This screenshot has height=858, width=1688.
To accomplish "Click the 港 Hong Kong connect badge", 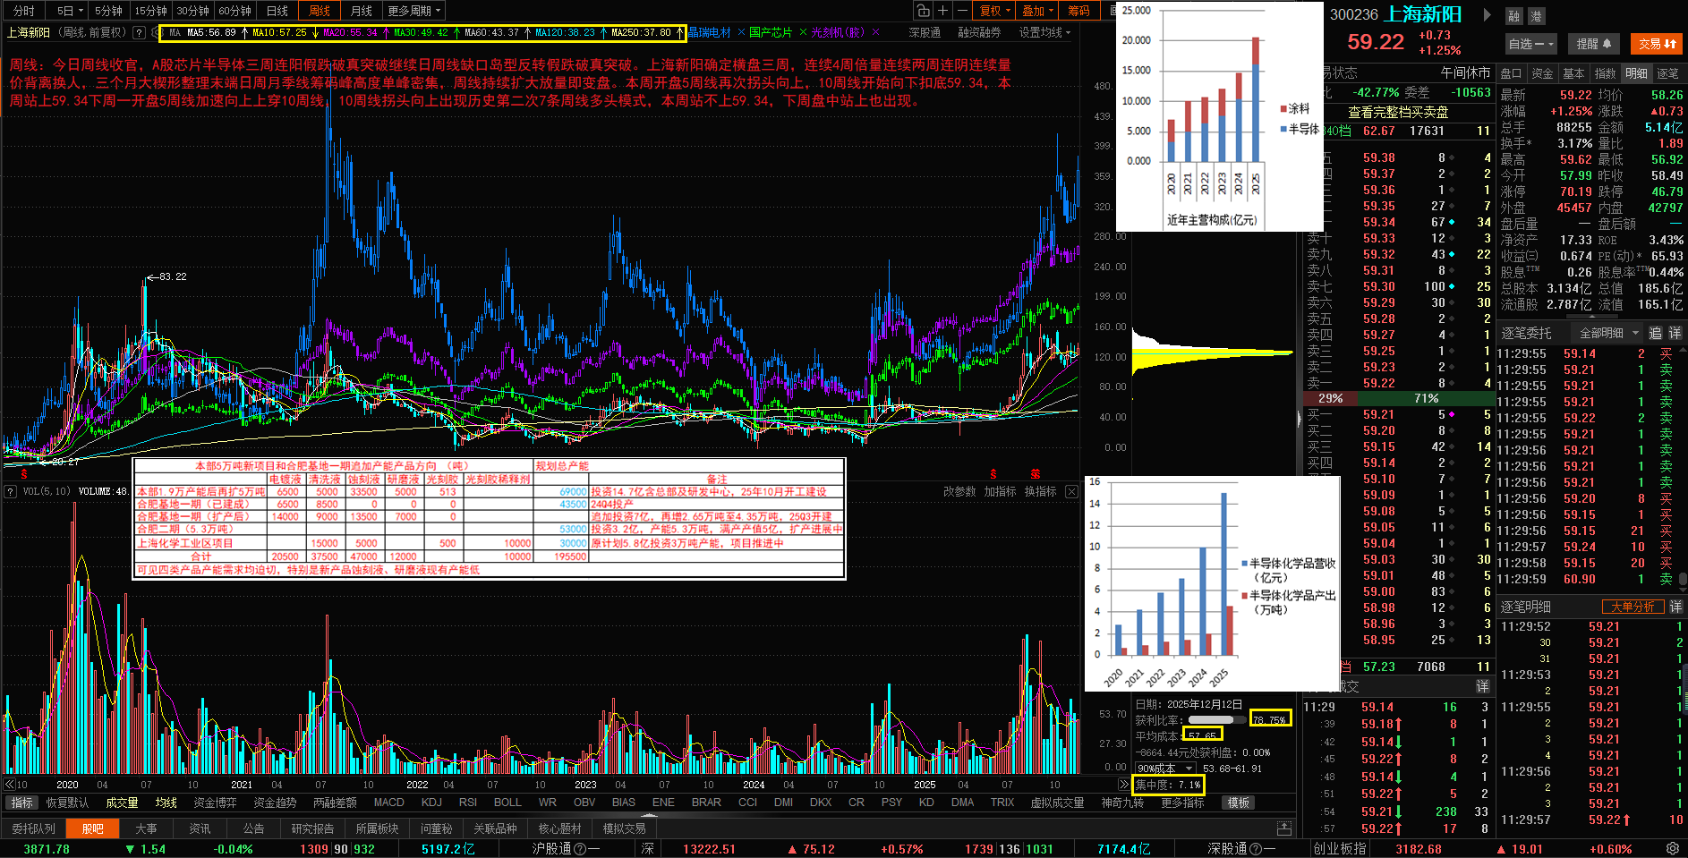I will 1536,16.
